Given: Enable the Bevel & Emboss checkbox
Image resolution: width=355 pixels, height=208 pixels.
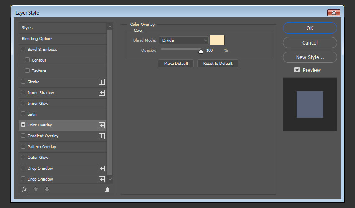Looking at the screenshot, I should pyautogui.click(x=23, y=50).
